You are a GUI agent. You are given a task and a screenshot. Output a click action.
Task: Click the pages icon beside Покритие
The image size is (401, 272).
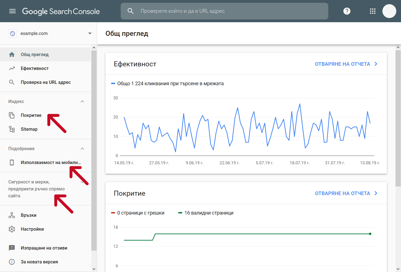[12, 115]
